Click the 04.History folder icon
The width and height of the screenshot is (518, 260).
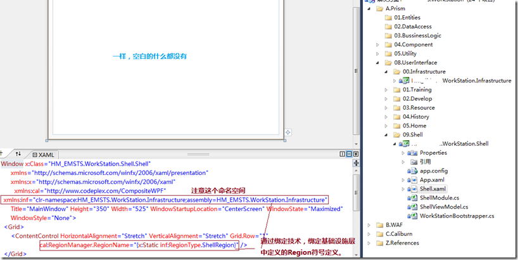click(x=397, y=117)
